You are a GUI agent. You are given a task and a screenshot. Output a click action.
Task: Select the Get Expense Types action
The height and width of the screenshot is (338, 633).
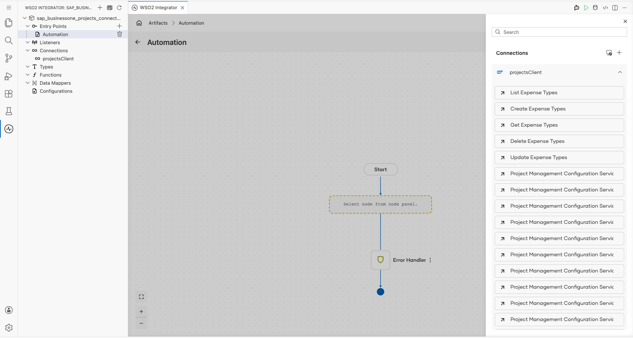[559, 125]
